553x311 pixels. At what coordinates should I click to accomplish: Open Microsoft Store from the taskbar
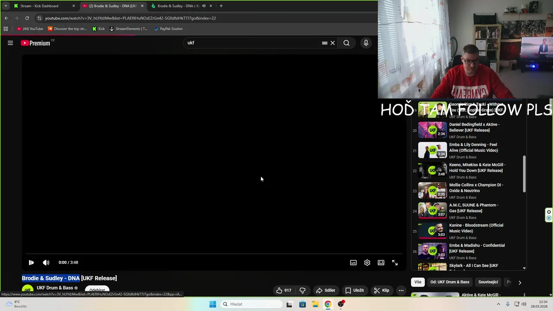coord(302,304)
